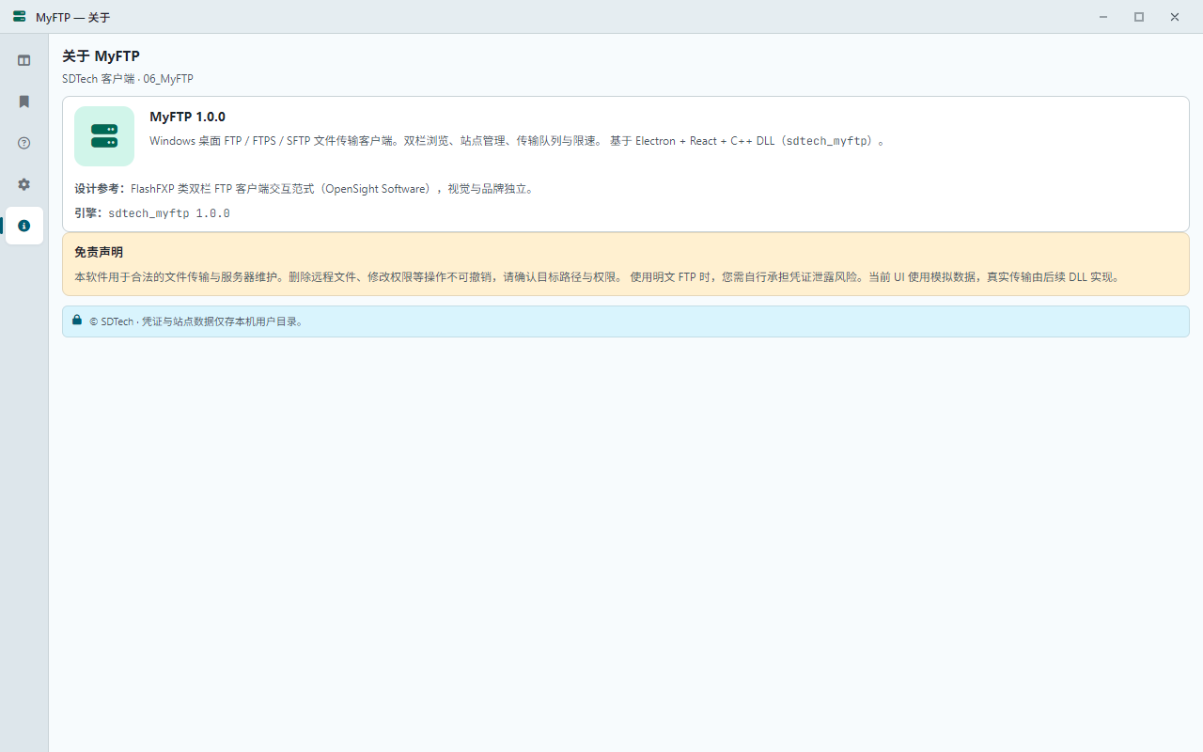Click the MyFTP server logo in card
Screen dimensions: 1203x752
tap(104, 136)
